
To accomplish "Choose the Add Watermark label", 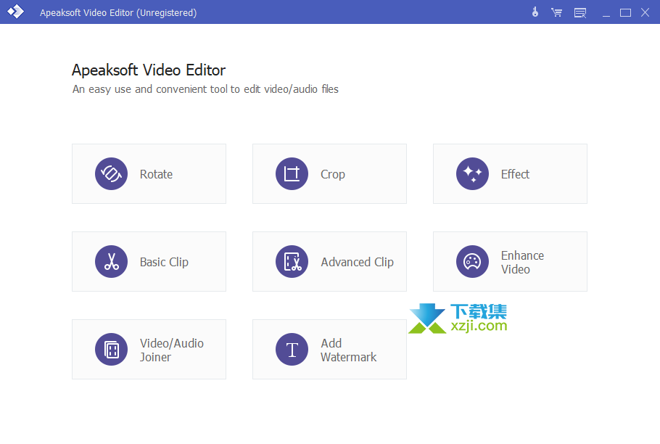I will 349,350.
